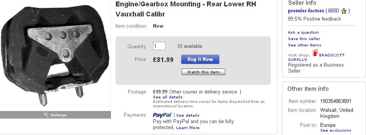
Task: Visit the BRADSCOTT SURPLUS shop link
Action: tap(316, 57)
